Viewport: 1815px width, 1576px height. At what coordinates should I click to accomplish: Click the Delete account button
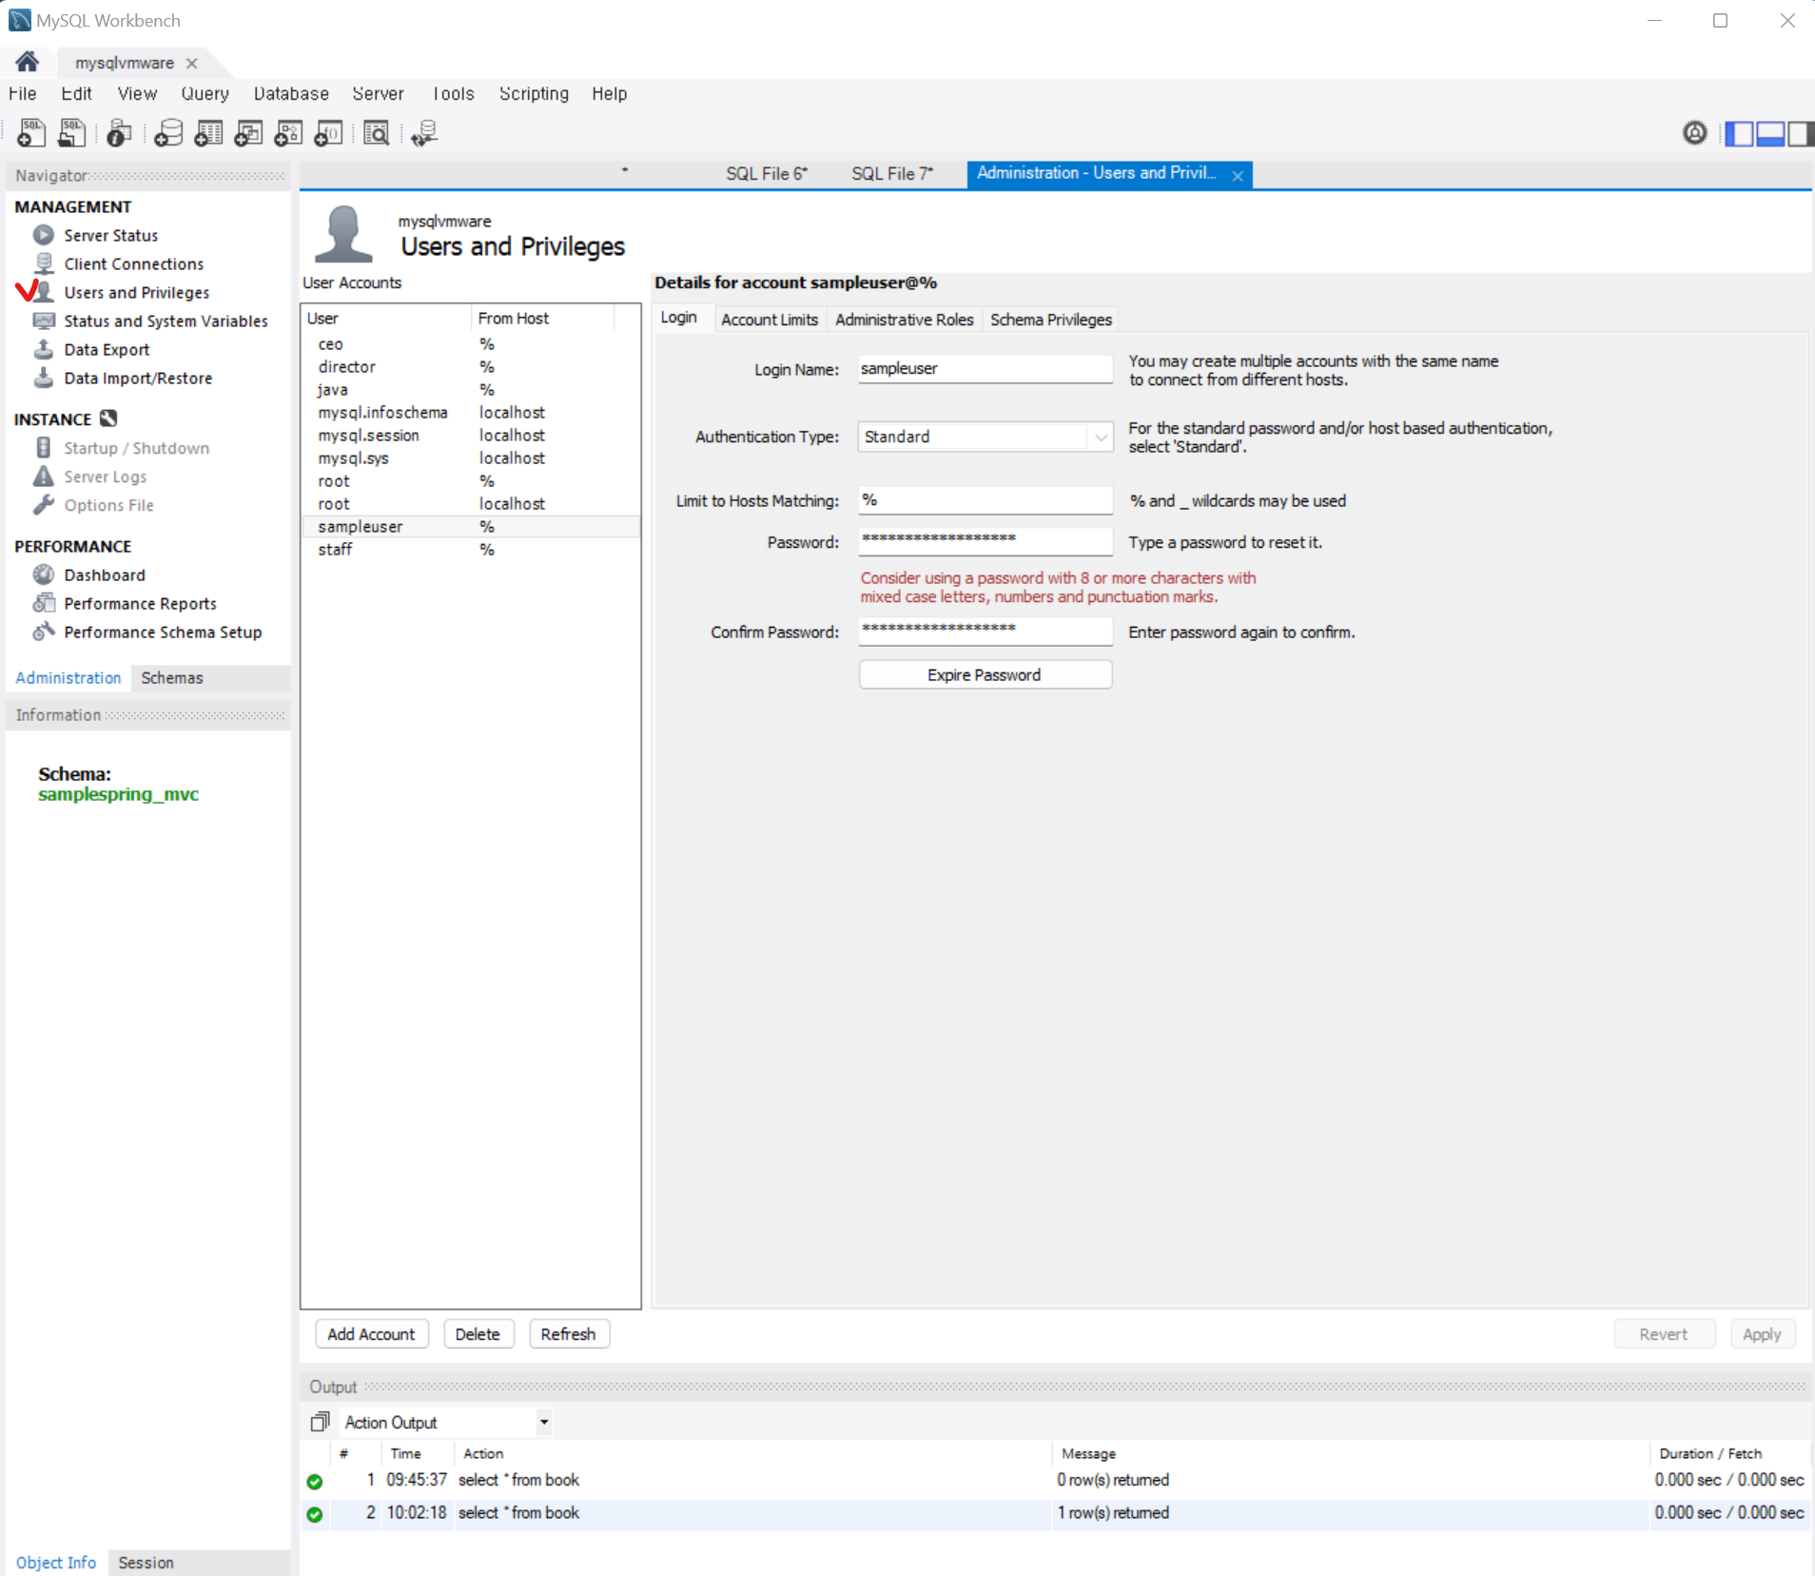(x=478, y=1334)
